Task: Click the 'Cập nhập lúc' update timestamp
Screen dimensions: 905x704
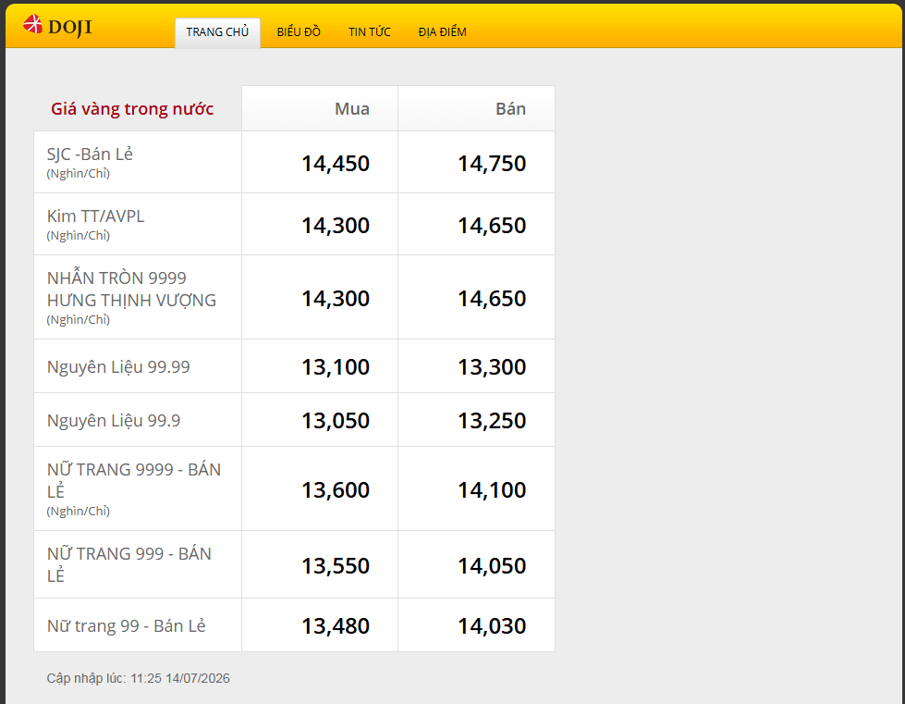Action: [x=139, y=679]
